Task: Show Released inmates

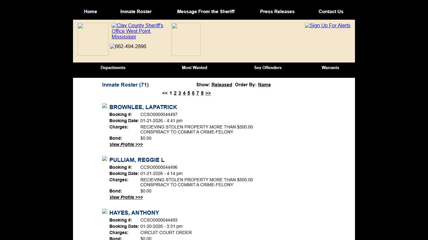Action: 222,85
